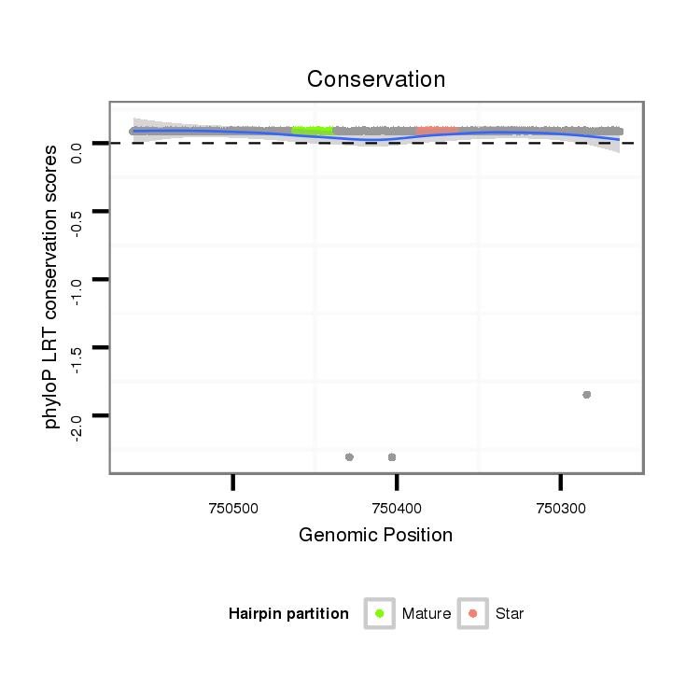Viewport: 700px width, 700px height.
Task: Click the 750500 x-axis tick label
Action: (233, 510)
